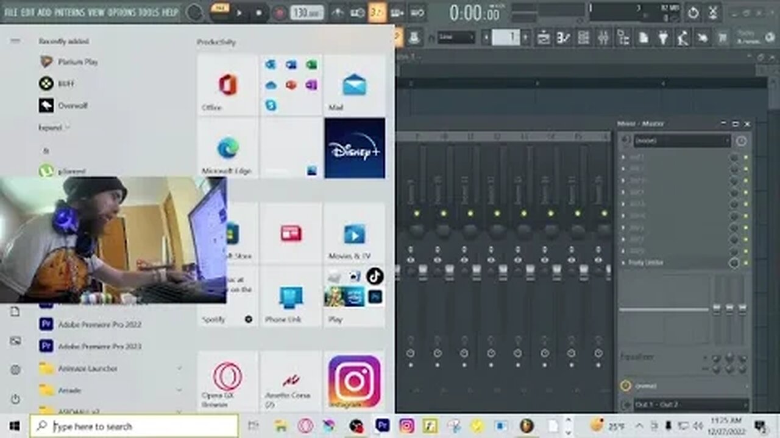The image size is (780, 438).
Task: Click the Start menu hamburger icon
Action: click(x=15, y=41)
